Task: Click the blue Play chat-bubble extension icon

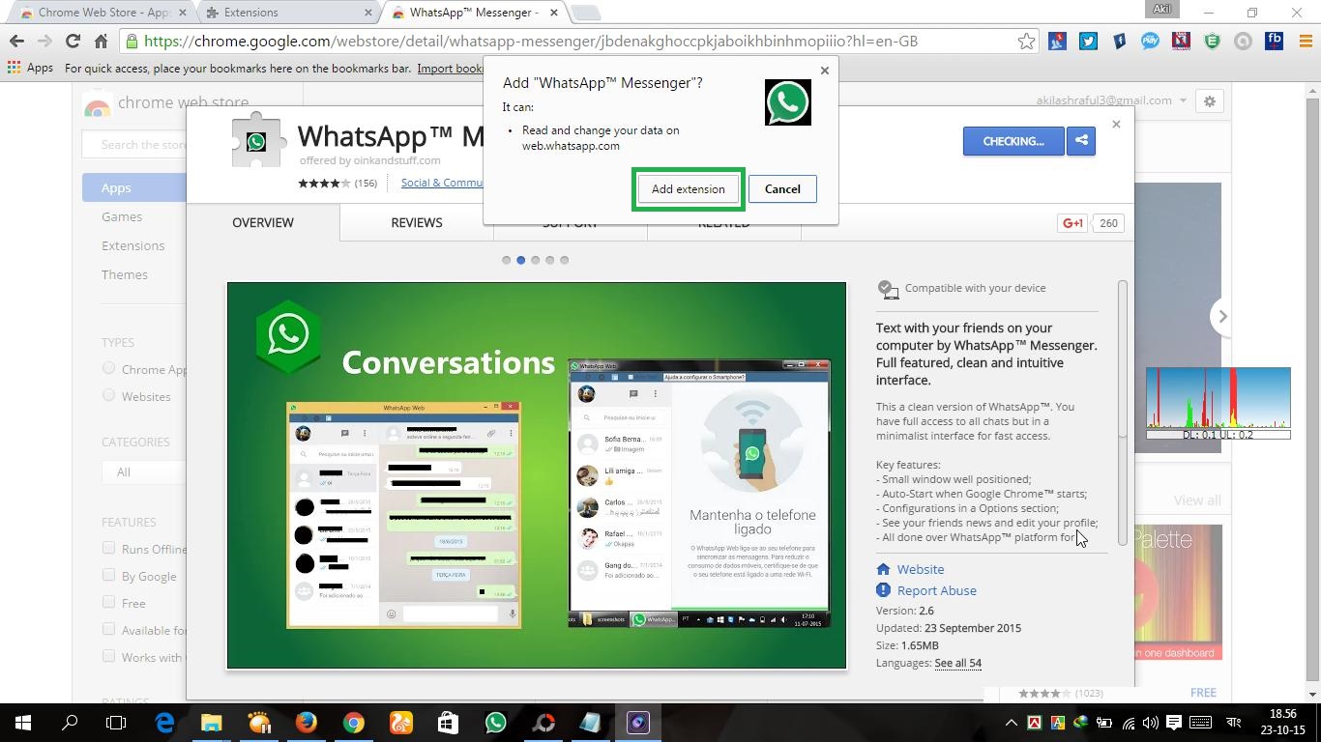Action: [x=1150, y=41]
